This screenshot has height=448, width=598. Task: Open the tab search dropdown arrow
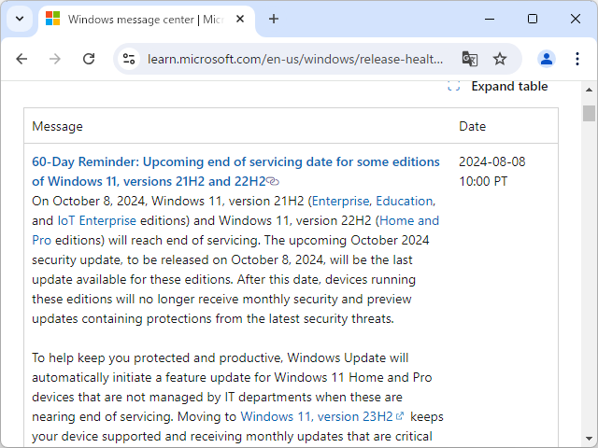(19, 19)
